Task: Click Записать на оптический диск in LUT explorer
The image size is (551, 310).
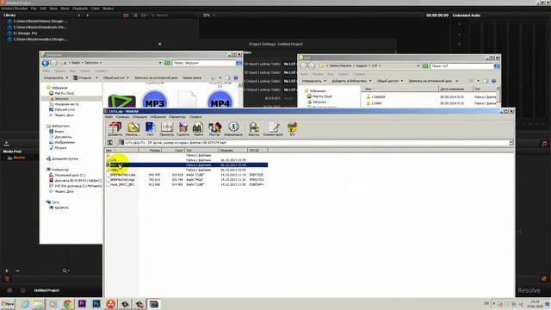Action: point(430,81)
